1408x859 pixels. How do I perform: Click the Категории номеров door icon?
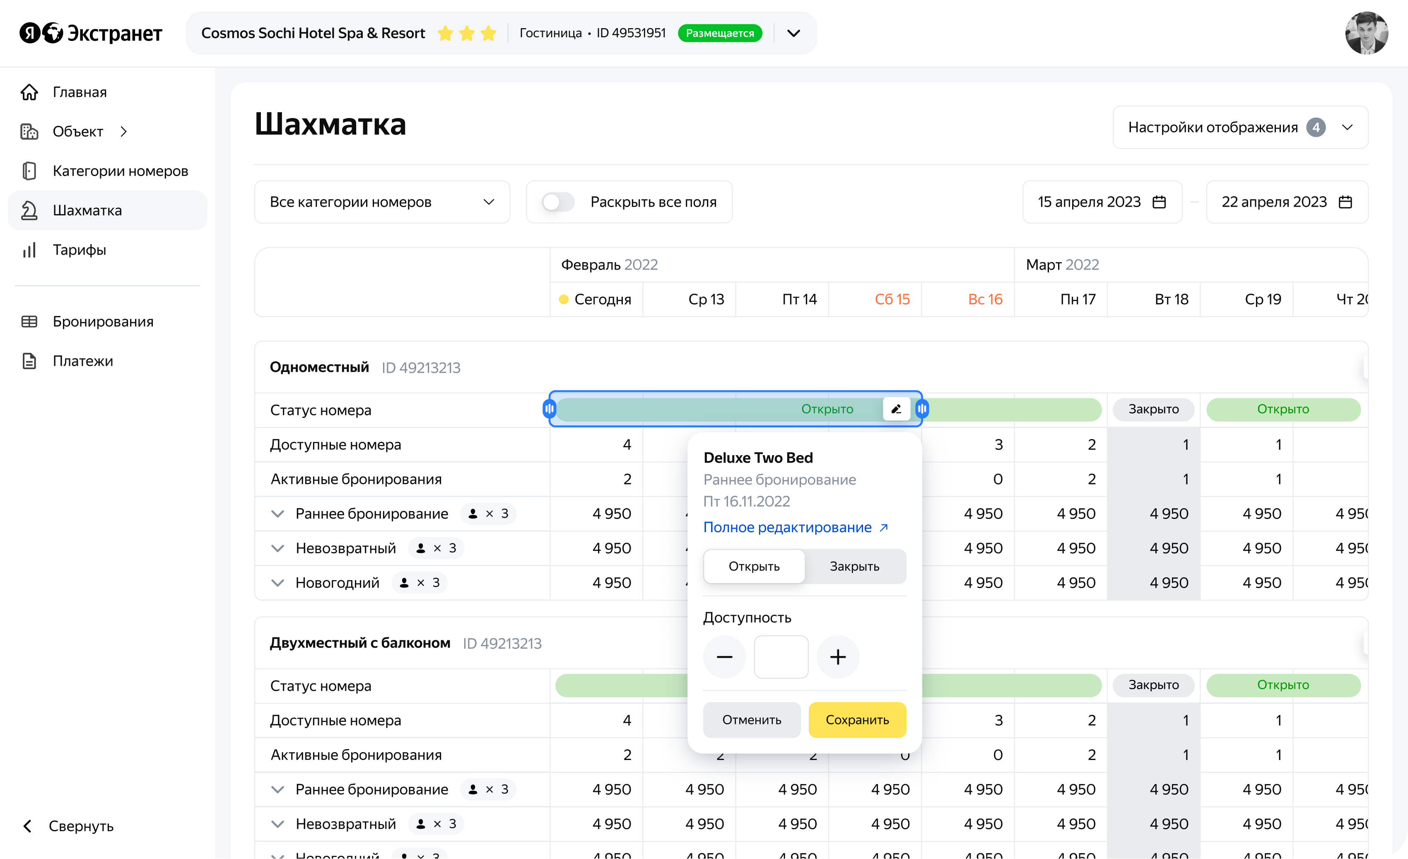click(x=29, y=171)
